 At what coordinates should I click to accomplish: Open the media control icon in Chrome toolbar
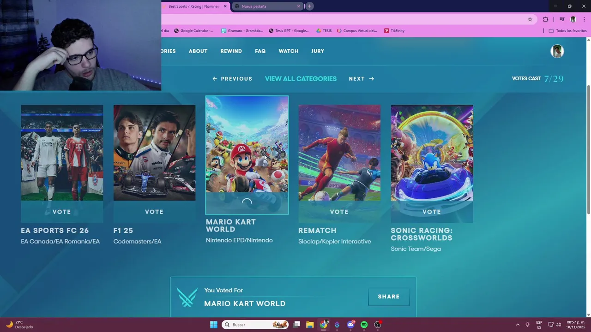coord(562,19)
